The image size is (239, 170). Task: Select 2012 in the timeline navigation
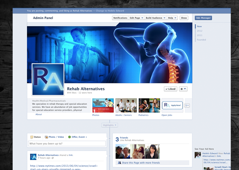199,31
